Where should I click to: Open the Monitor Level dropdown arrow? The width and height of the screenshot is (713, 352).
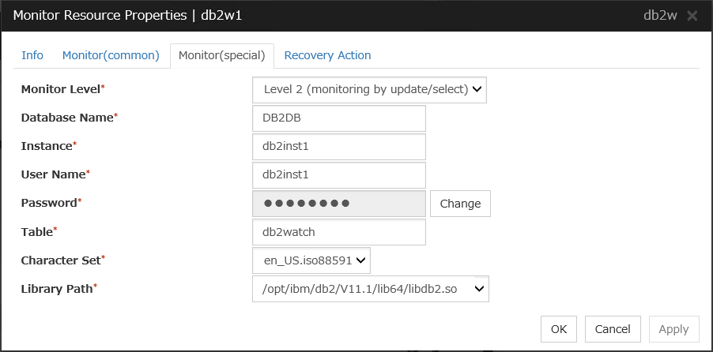click(477, 89)
